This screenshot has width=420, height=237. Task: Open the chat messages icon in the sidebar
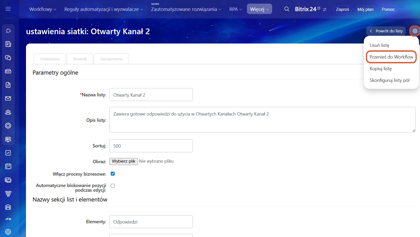click(x=8, y=58)
